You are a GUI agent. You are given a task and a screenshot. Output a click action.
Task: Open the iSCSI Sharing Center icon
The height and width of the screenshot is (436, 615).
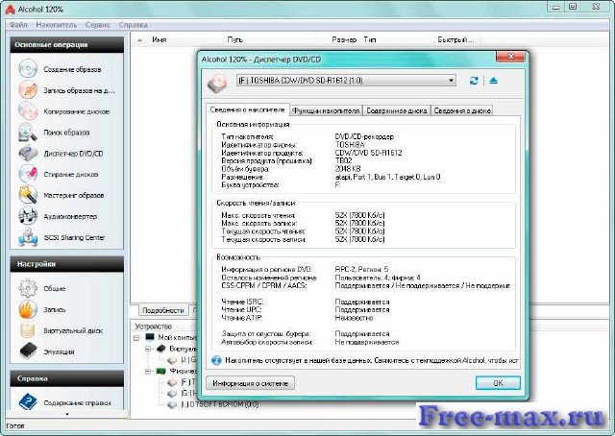[x=28, y=237]
